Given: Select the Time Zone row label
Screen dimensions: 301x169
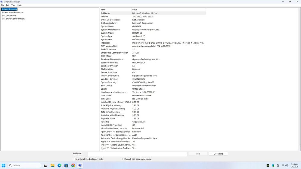Looking at the screenshot, I should (x=106, y=99).
